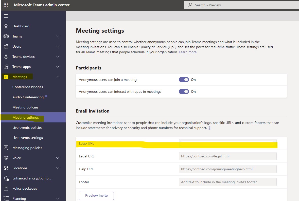Open Enhanced encryption policies item
The image size is (299, 201).
click(x=32, y=178)
